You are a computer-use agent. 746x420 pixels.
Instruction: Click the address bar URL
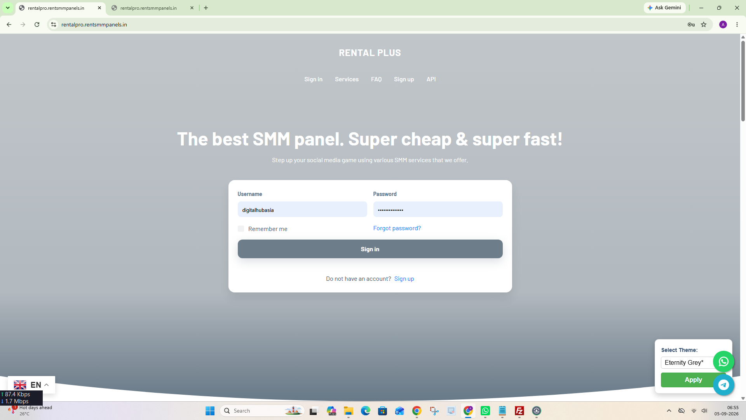(x=94, y=24)
